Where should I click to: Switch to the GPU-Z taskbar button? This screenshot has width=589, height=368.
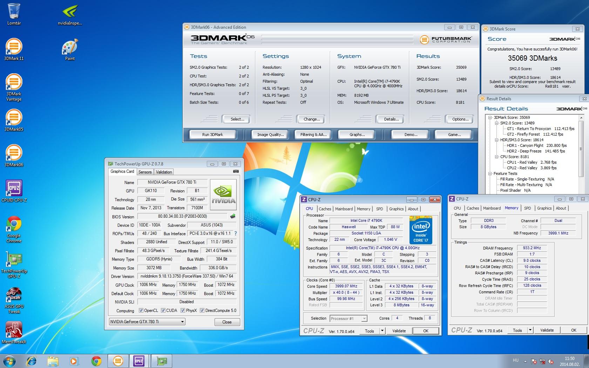click(162, 361)
